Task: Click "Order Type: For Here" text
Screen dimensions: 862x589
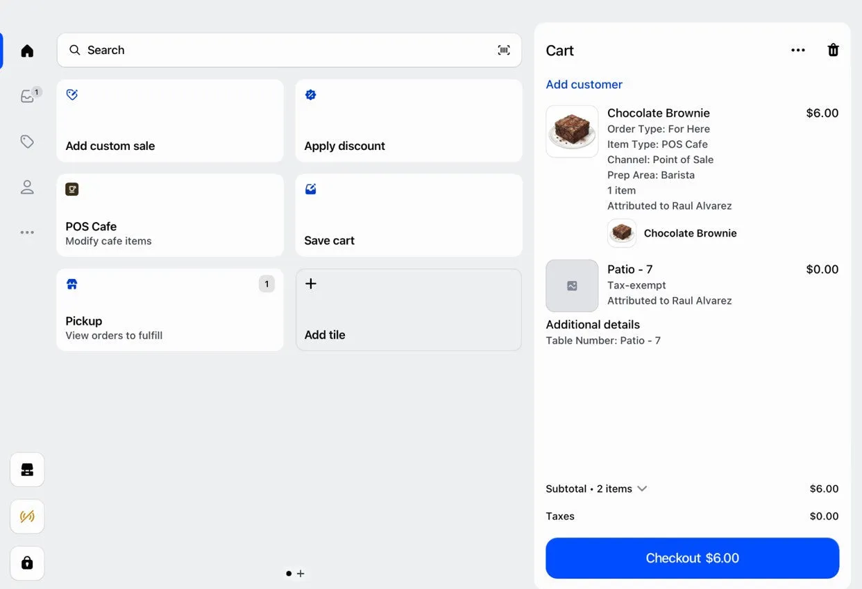Action: pyautogui.click(x=659, y=129)
